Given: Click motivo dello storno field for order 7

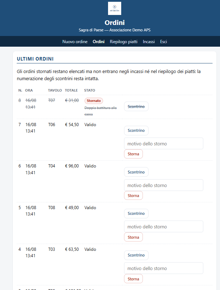Looking at the screenshot, I should 163,144.
